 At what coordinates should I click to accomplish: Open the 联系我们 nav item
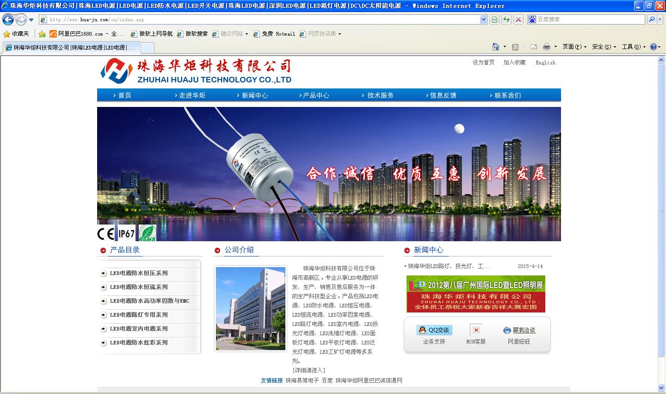pyautogui.click(x=507, y=95)
